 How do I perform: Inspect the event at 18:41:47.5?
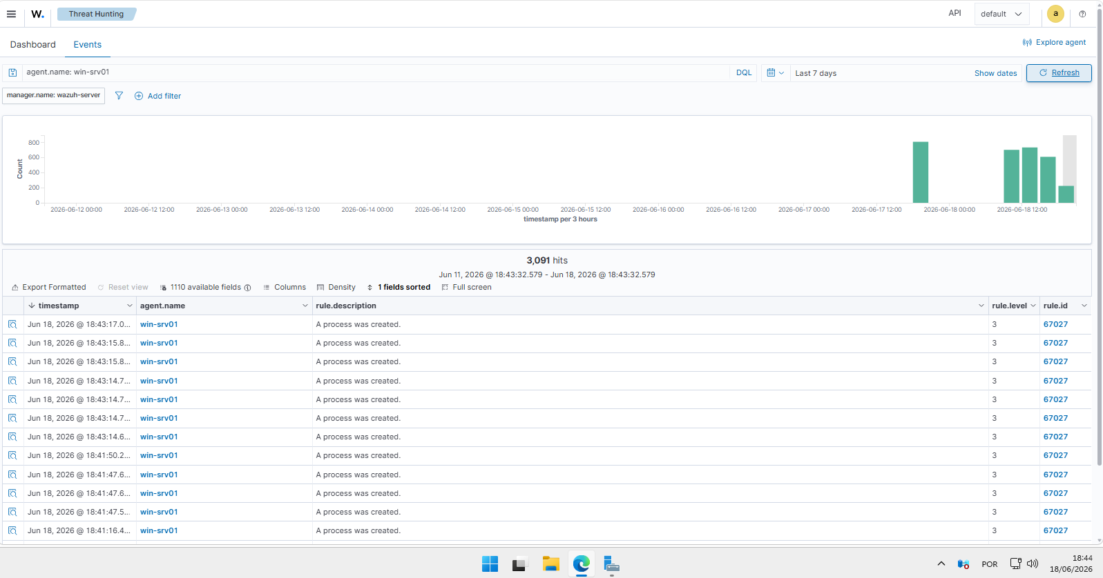(12, 512)
